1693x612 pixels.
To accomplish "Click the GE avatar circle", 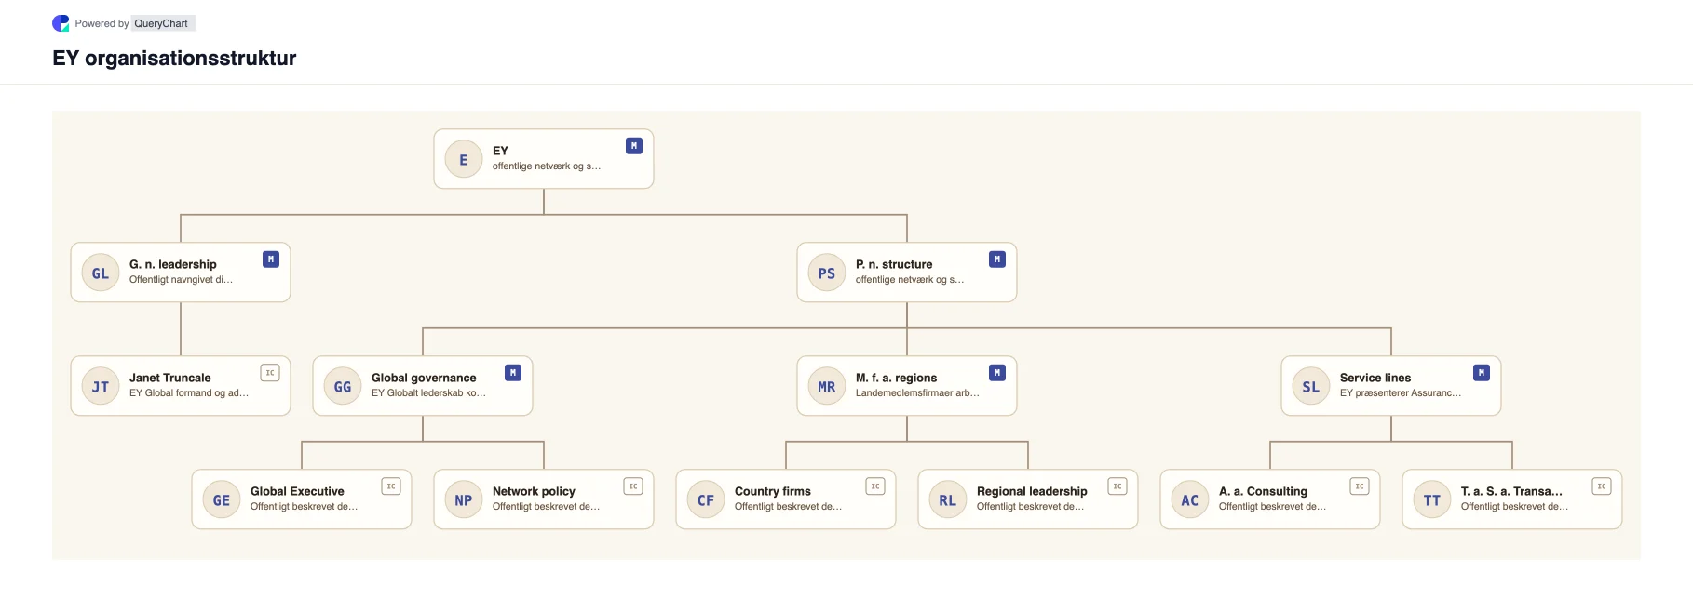I will point(222,499).
